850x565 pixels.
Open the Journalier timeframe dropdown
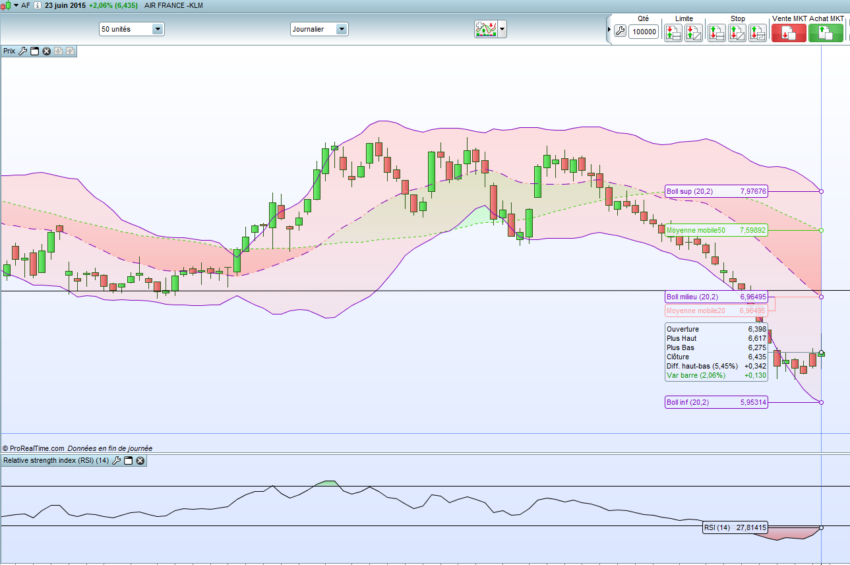[x=319, y=29]
